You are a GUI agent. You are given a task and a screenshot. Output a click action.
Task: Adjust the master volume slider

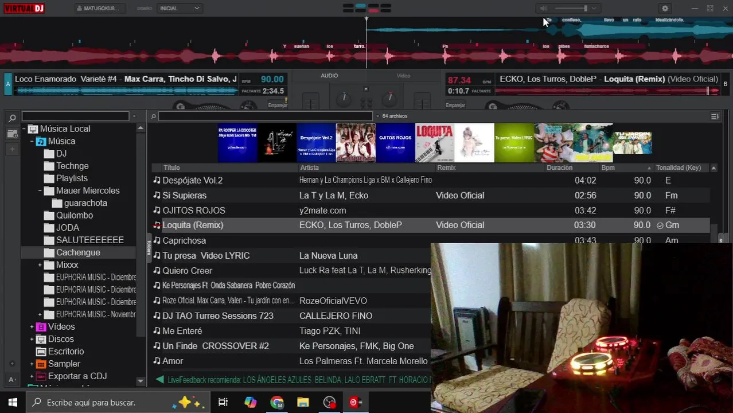[x=571, y=9]
